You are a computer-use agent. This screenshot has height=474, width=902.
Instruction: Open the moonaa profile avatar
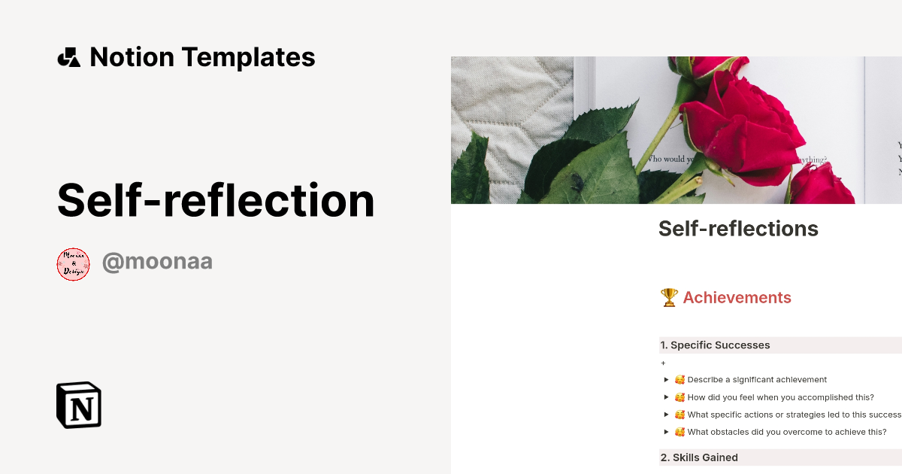pos(73,263)
